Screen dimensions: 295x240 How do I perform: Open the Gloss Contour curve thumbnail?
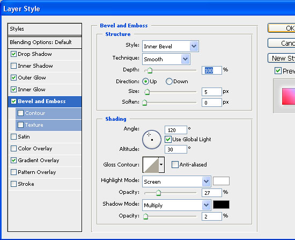coord(151,165)
